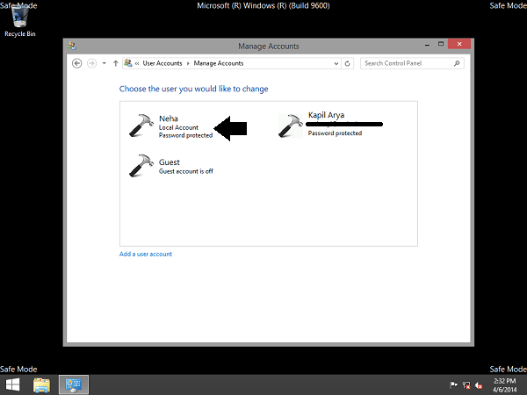This screenshot has width=527, height=395.
Task: Go back using the Back arrow
Action: pos(77,63)
